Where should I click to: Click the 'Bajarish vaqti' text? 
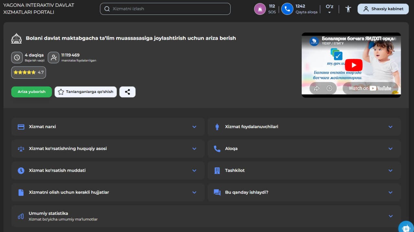[35, 61]
